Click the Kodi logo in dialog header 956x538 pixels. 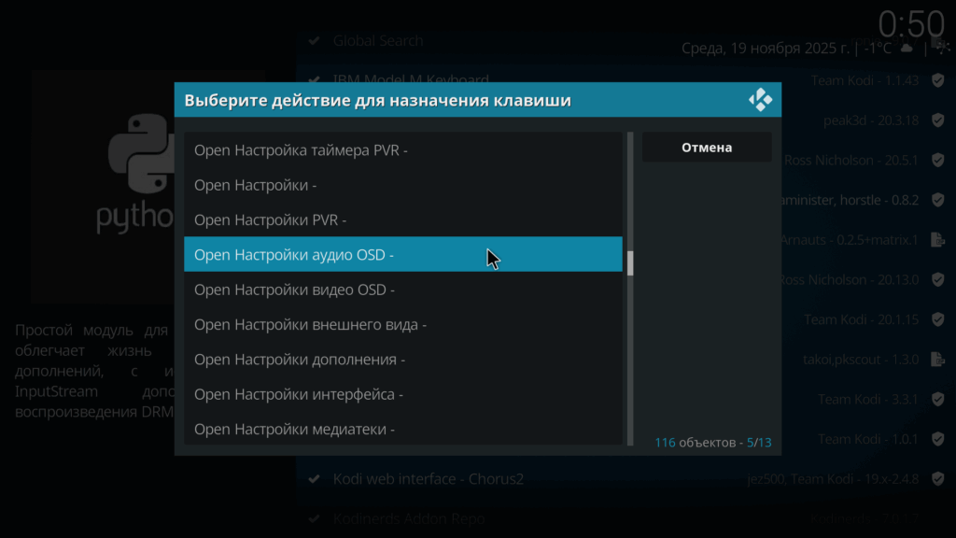tap(760, 100)
